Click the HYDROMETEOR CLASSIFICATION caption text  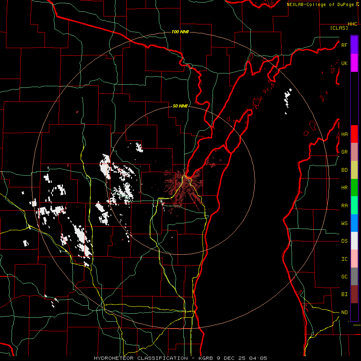pyautogui.click(x=141, y=358)
